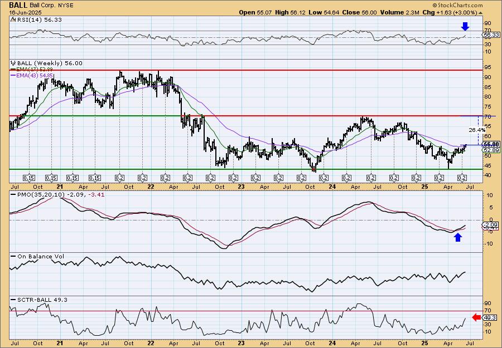Click the 49.3 SCTR value tag on right axis
Screen dimensions: 502x348
[x=491, y=317]
